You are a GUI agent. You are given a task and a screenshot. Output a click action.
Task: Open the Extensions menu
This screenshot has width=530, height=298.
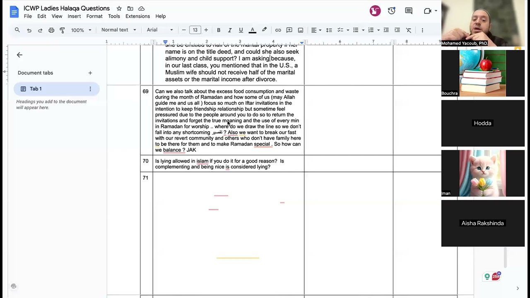tap(138, 16)
